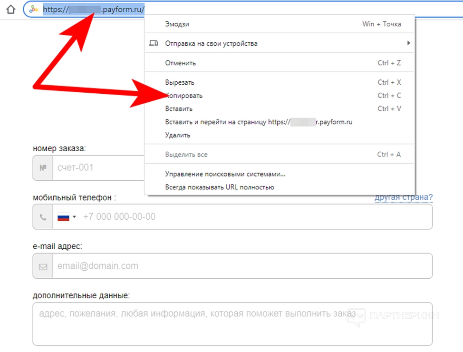
Task: Open the Russian flag country dropdown
Action: 67,217
